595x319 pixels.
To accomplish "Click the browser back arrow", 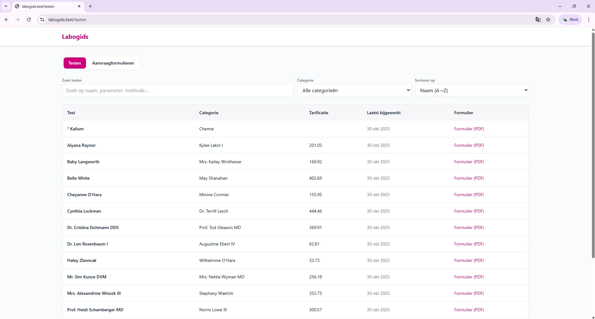I will click(x=7, y=20).
